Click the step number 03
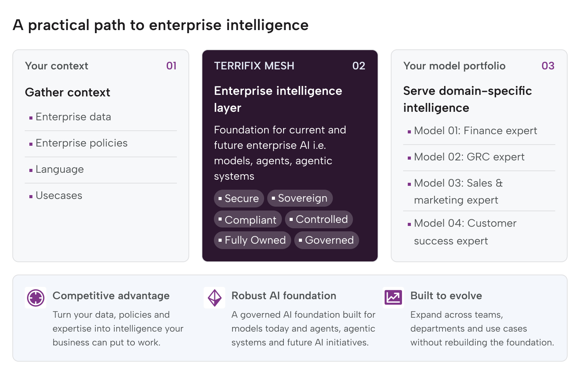The image size is (580, 374). [548, 66]
